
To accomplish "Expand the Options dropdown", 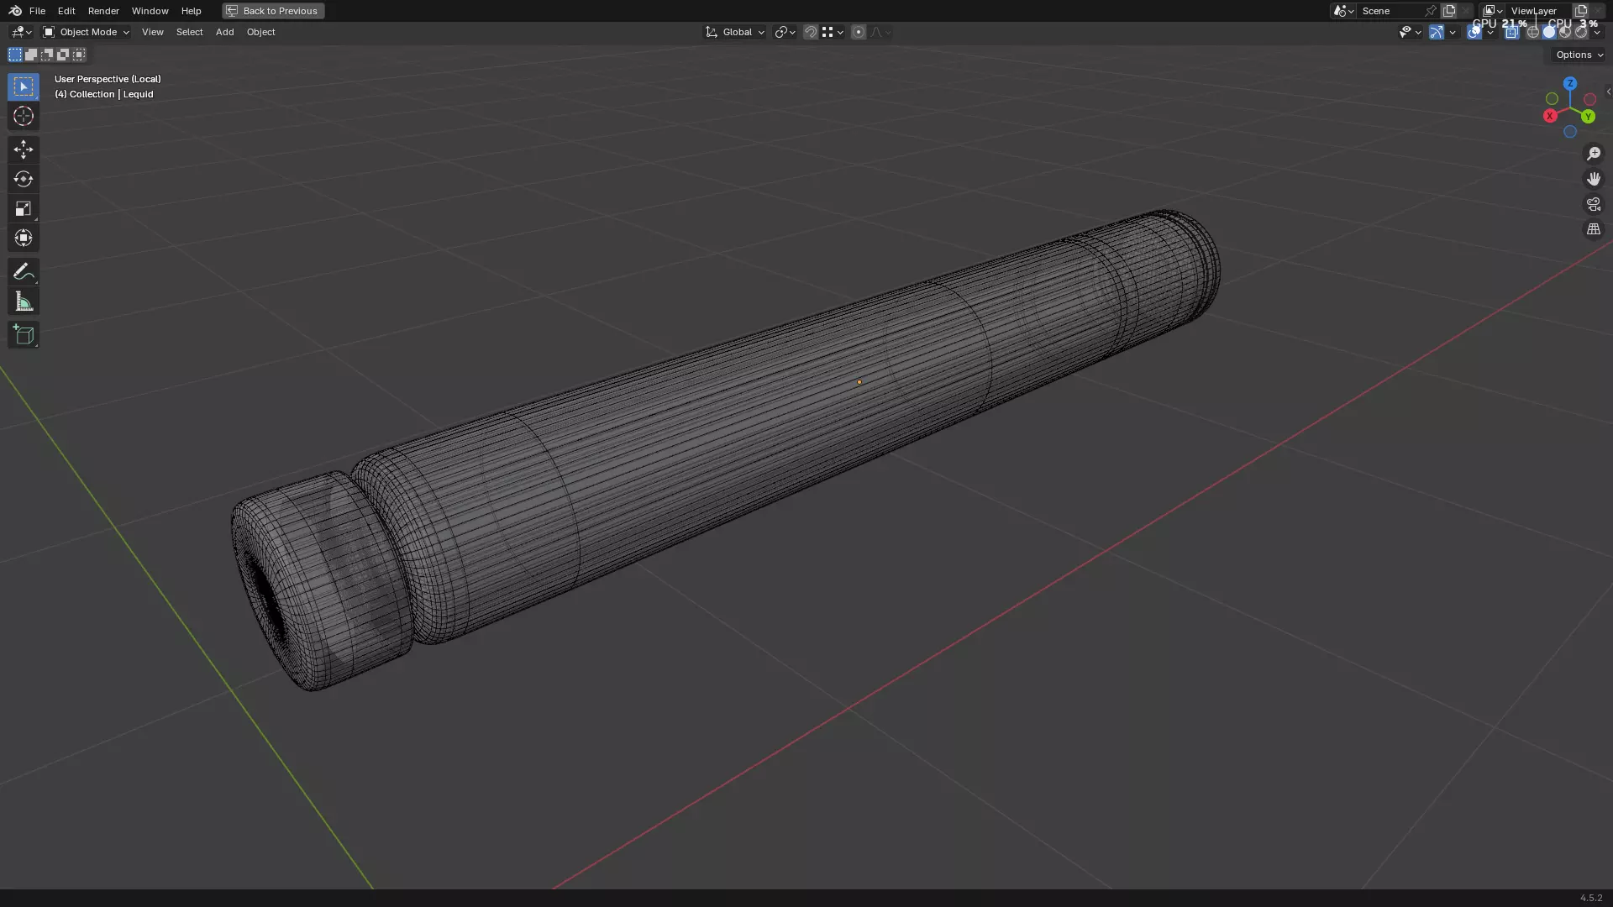I will tap(1579, 55).
